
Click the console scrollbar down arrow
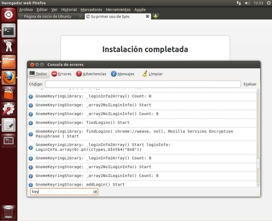(x=258, y=185)
